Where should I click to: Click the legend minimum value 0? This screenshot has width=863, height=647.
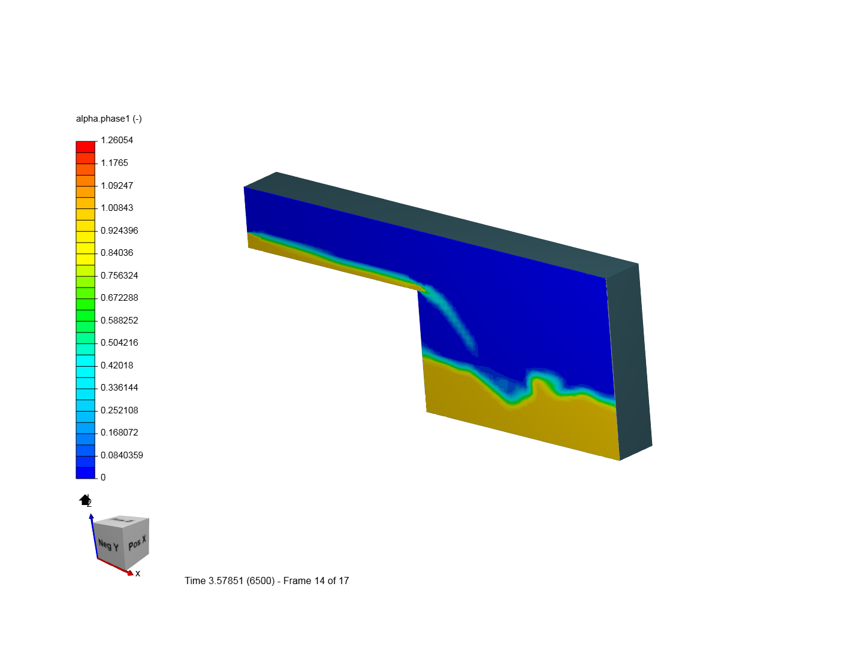[103, 477]
